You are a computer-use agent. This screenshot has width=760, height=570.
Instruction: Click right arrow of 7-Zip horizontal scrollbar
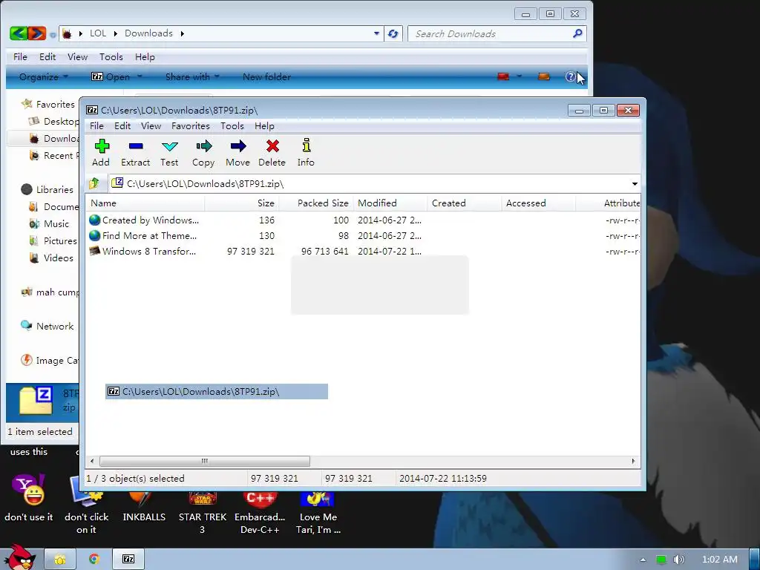pyautogui.click(x=633, y=461)
